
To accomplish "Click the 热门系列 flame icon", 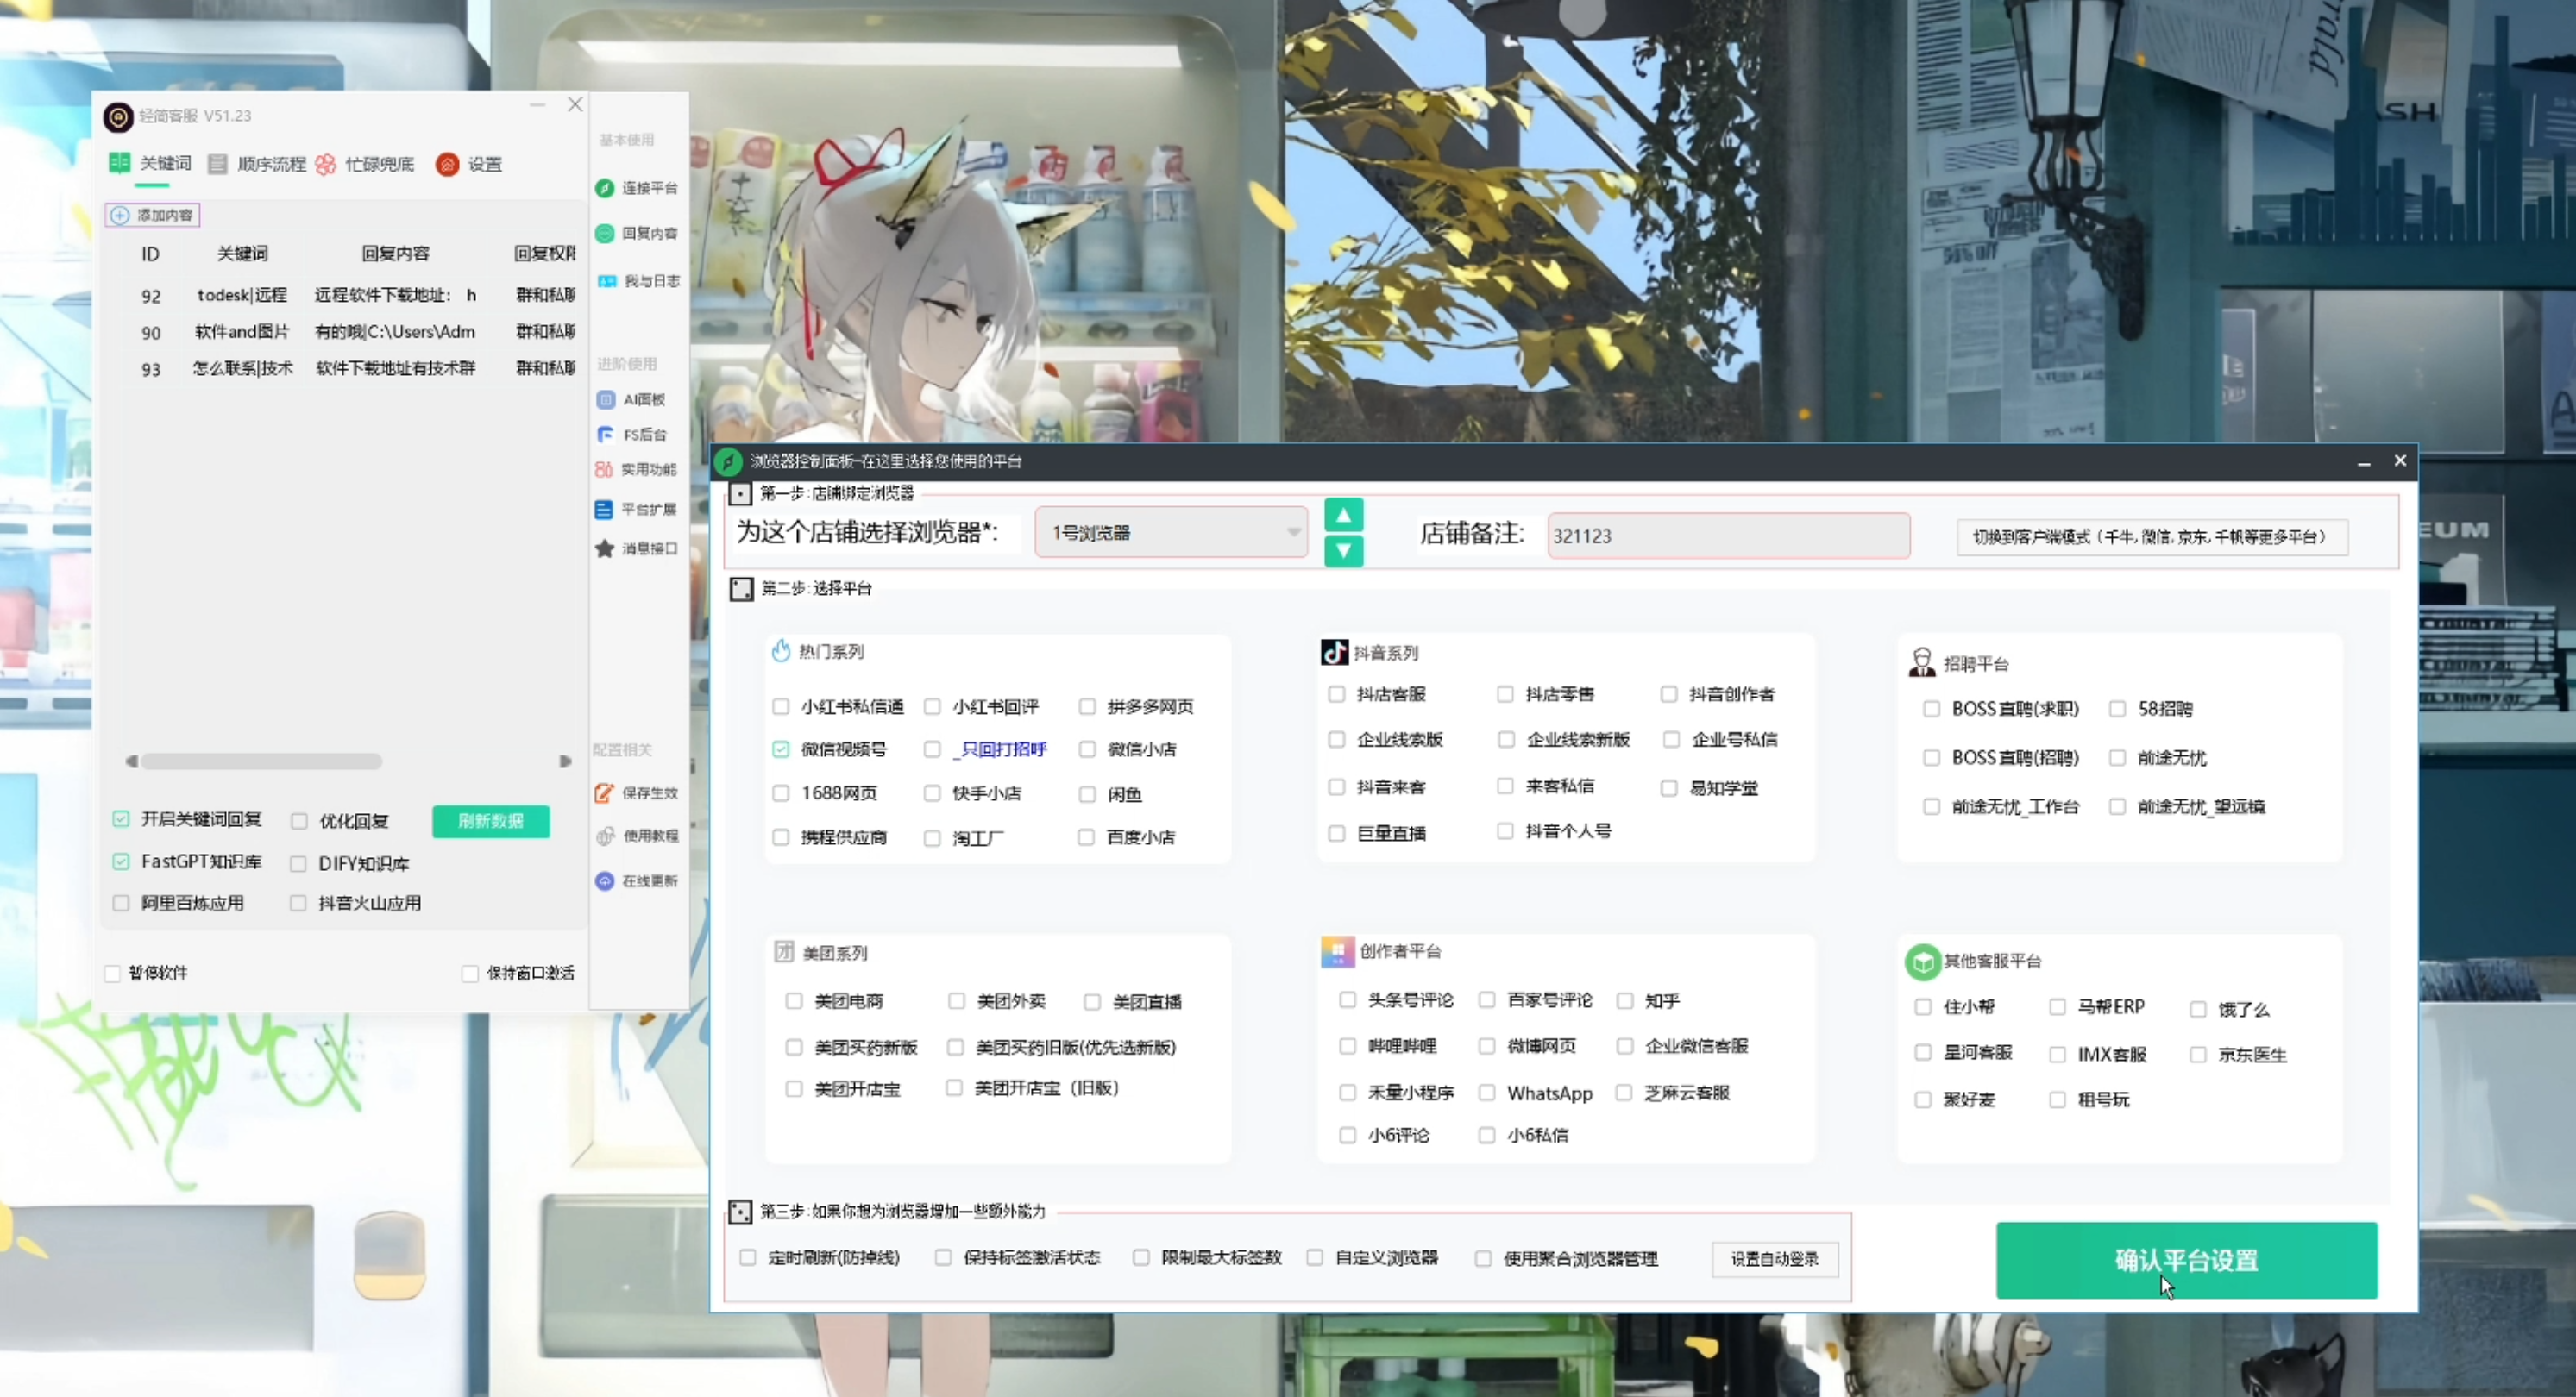I will [x=781, y=652].
